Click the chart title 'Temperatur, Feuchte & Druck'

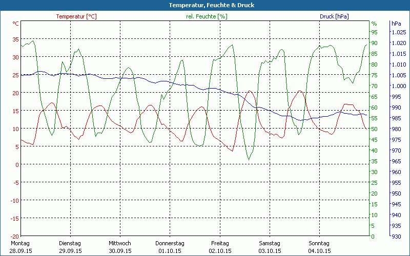212,5
